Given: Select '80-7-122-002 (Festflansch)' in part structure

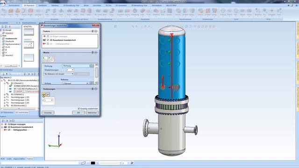Looking at the screenshot, I should point(26,89).
